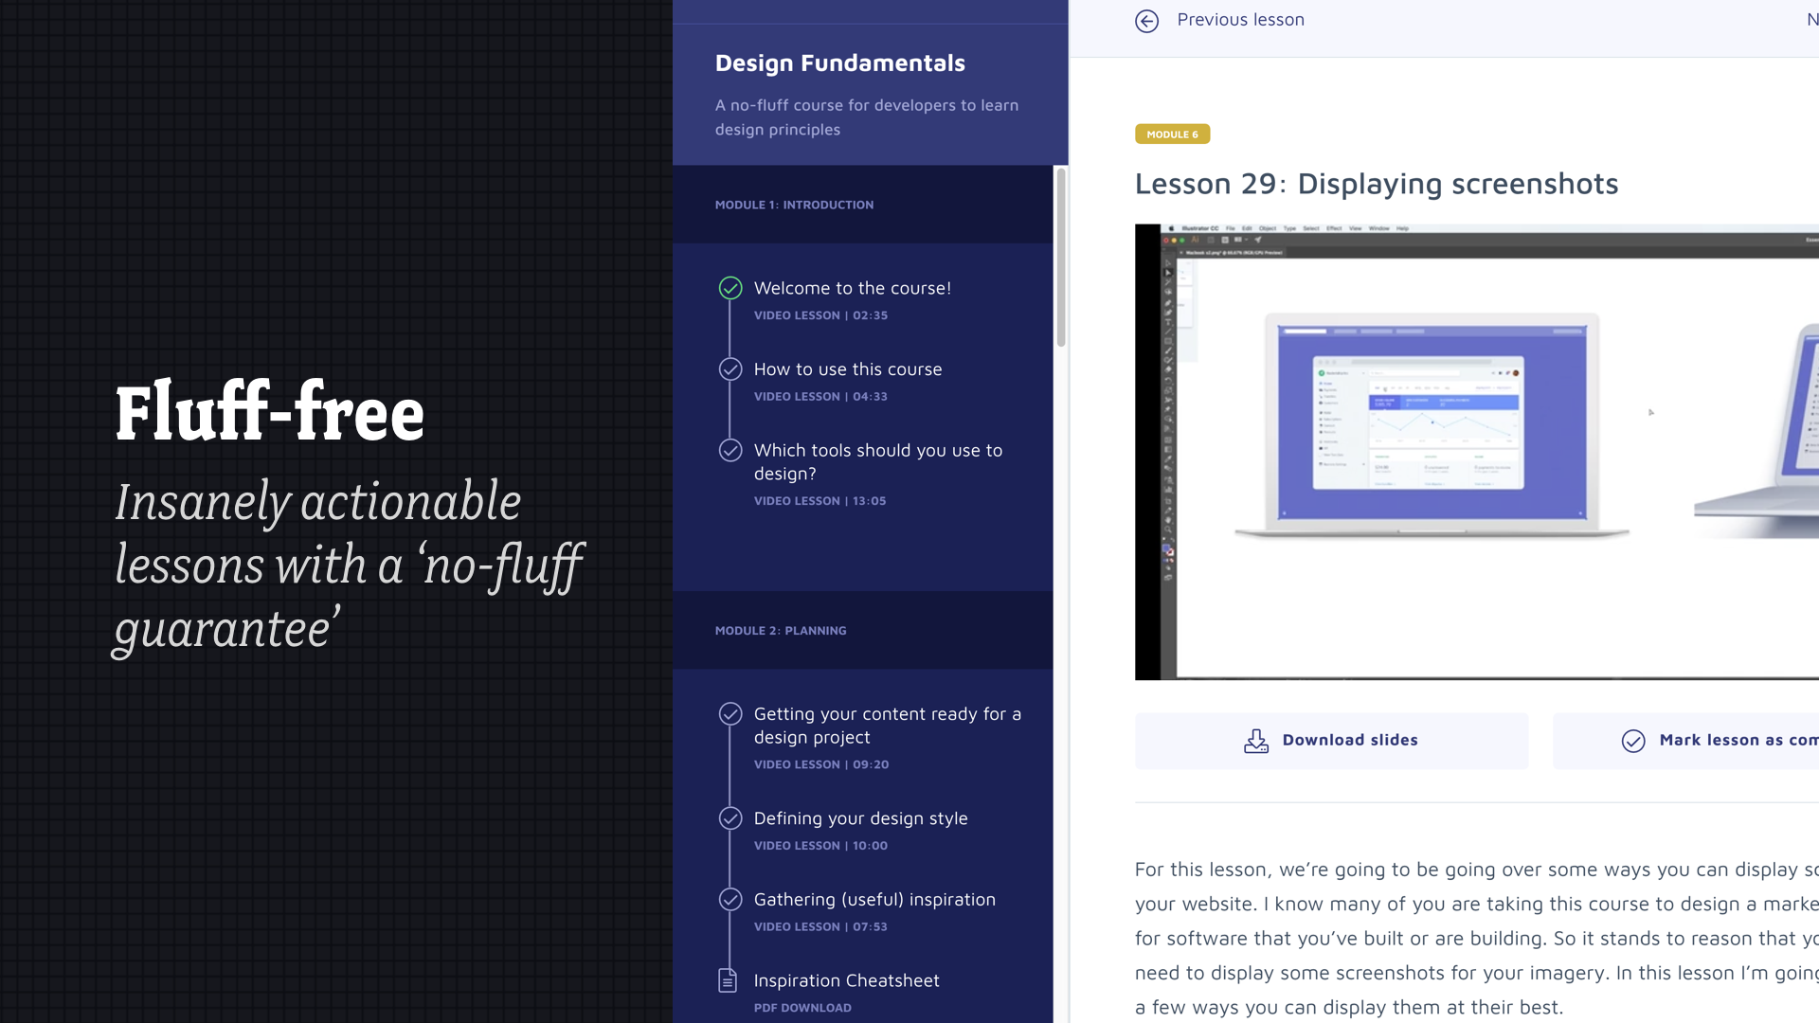Viewport: 1819px width, 1023px height.
Task: Collapse the Module 1: Introduction section
Action: 794,204
